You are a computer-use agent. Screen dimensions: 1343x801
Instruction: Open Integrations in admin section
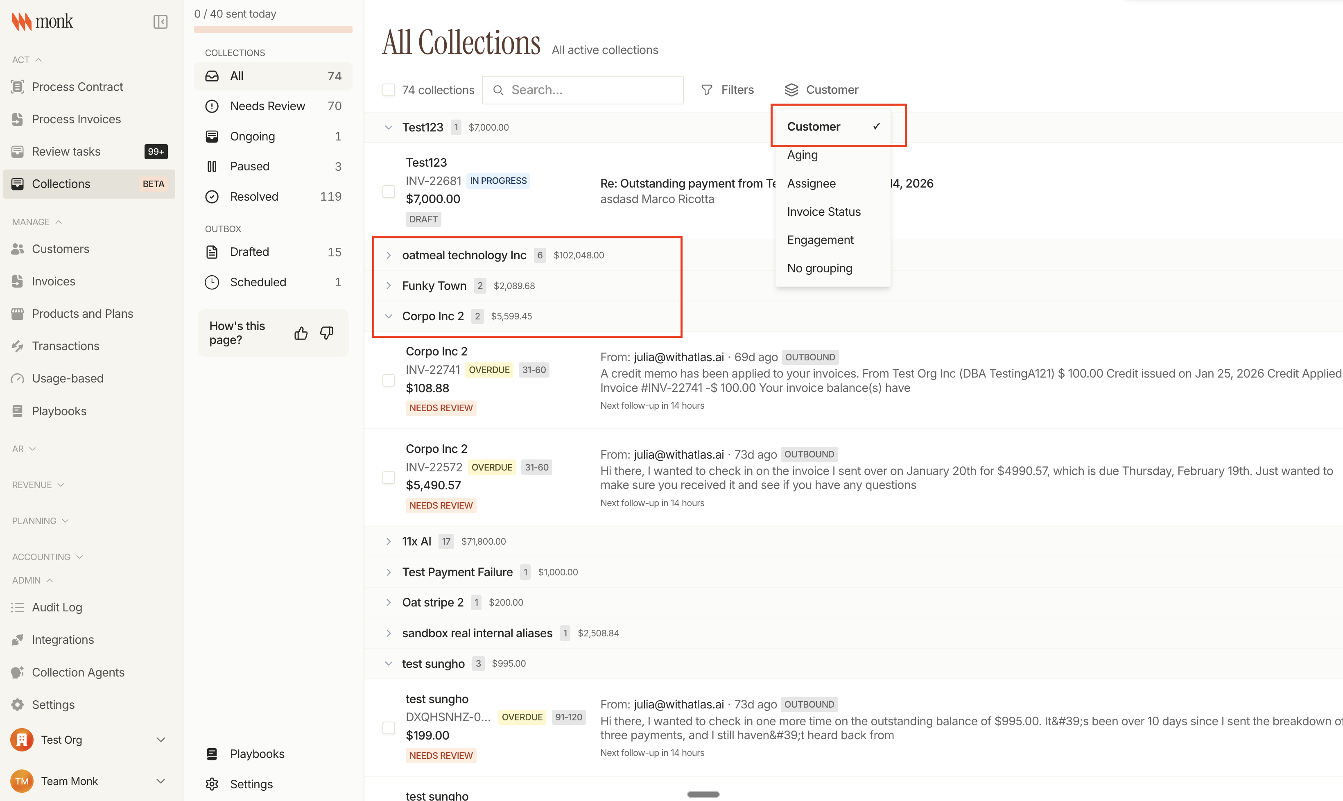(63, 640)
